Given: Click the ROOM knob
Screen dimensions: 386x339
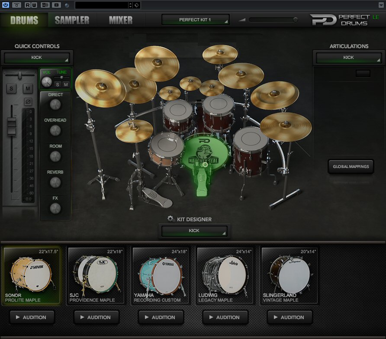Looking at the screenshot, I should pyautogui.click(x=55, y=156).
